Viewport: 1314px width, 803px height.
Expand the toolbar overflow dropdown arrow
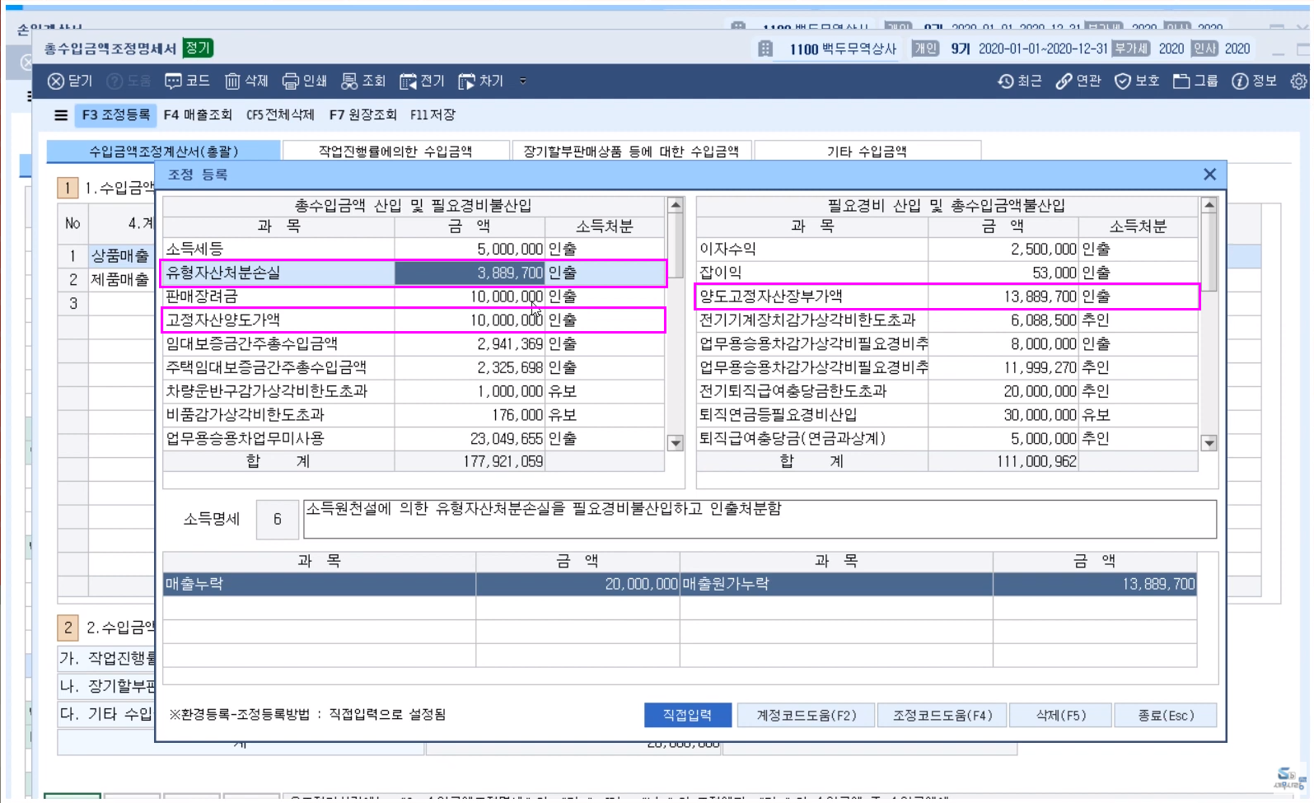523,81
